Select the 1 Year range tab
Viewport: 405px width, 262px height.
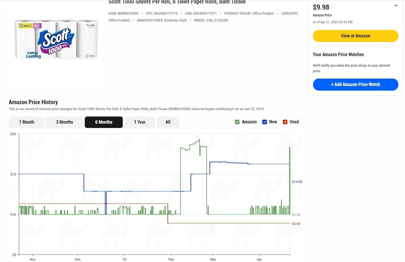tap(140, 122)
